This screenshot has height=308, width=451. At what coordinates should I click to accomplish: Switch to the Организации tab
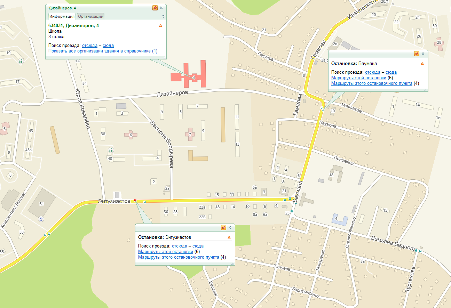tap(90, 16)
